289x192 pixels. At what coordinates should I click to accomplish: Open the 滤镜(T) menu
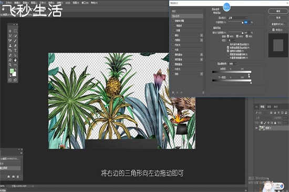click(59, 3)
